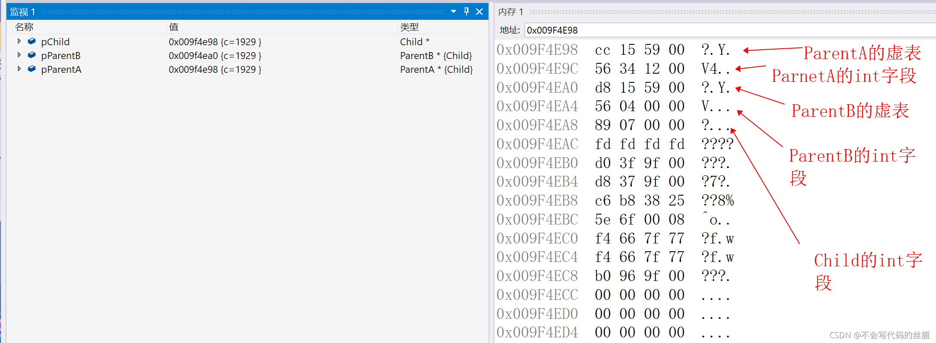Select memory address 0x009F4ED4 row

coord(615,332)
